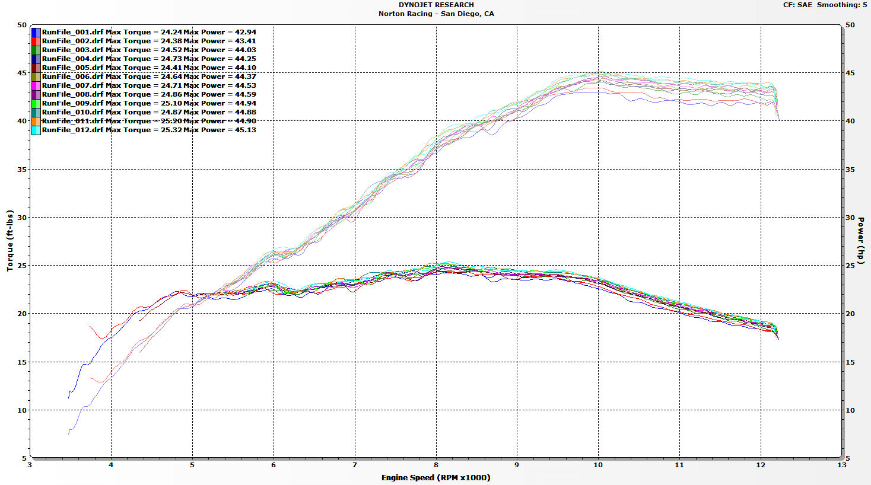The image size is (871, 485).
Task: Click the cyan swatch for RunFile_012.drf
Action: click(36, 130)
